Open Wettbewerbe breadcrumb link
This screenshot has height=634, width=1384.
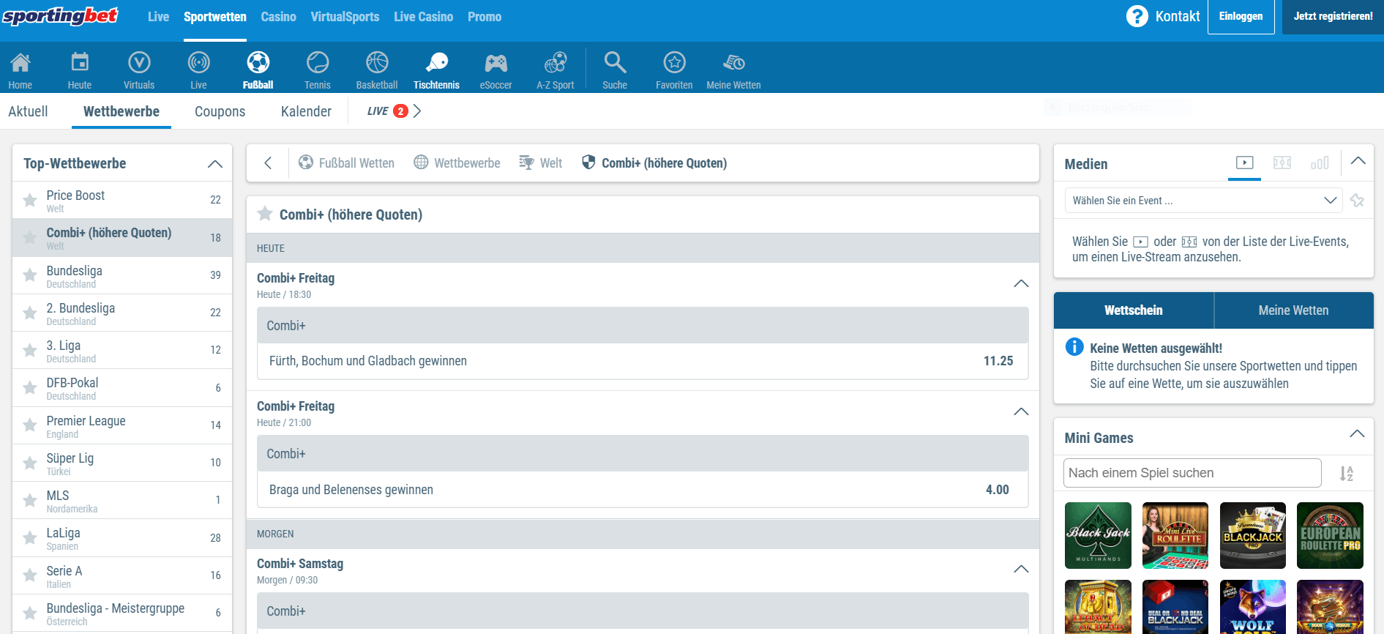[457, 163]
